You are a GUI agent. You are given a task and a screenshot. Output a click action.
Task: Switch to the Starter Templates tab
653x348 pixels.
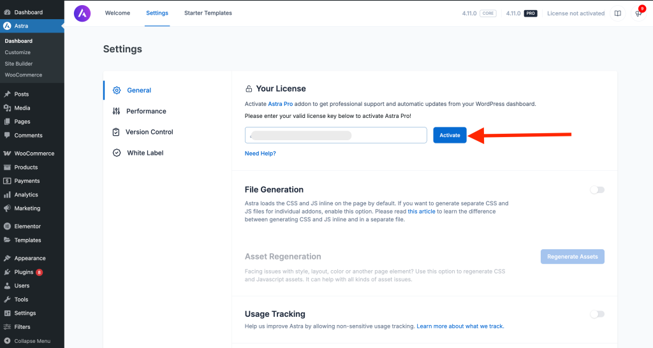[209, 13]
